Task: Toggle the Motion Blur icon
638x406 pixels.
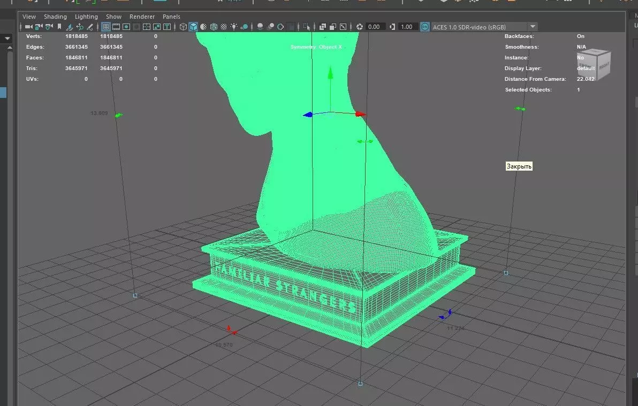Action: point(270,27)
